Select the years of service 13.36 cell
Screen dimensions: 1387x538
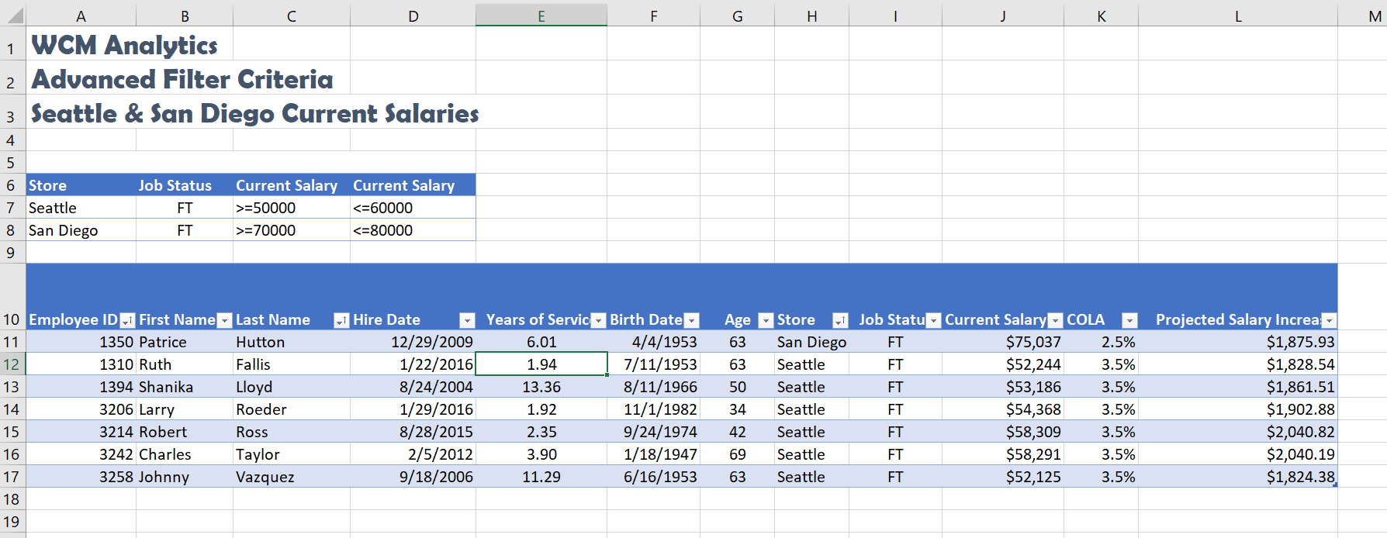(x=541, y=387)
